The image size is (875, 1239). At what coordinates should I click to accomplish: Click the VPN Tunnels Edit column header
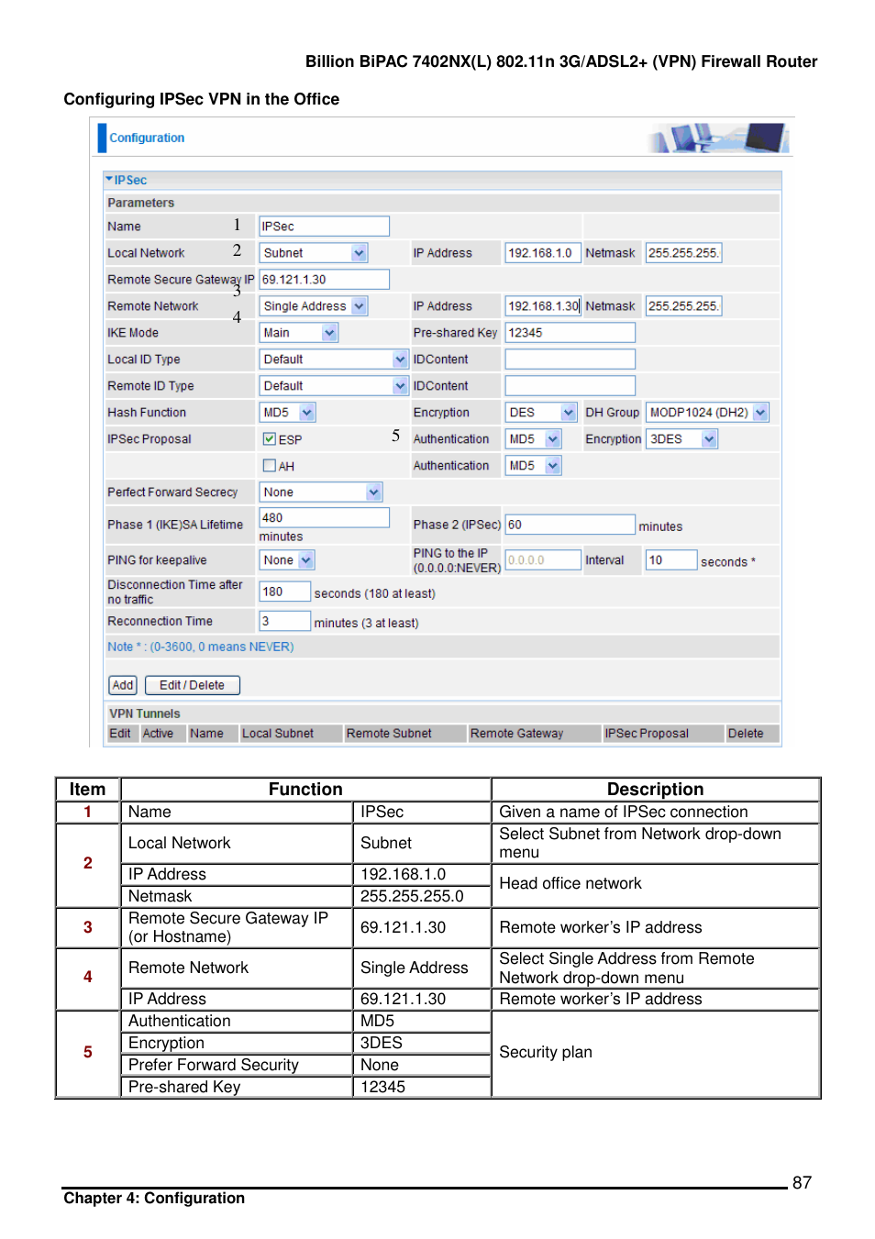pyautogui.click(x=120, y=734)
